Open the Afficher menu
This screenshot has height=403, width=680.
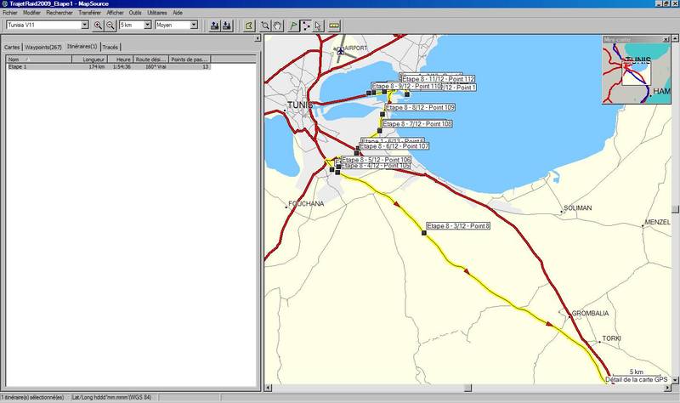pyautogui.click(x=115, y=13)
